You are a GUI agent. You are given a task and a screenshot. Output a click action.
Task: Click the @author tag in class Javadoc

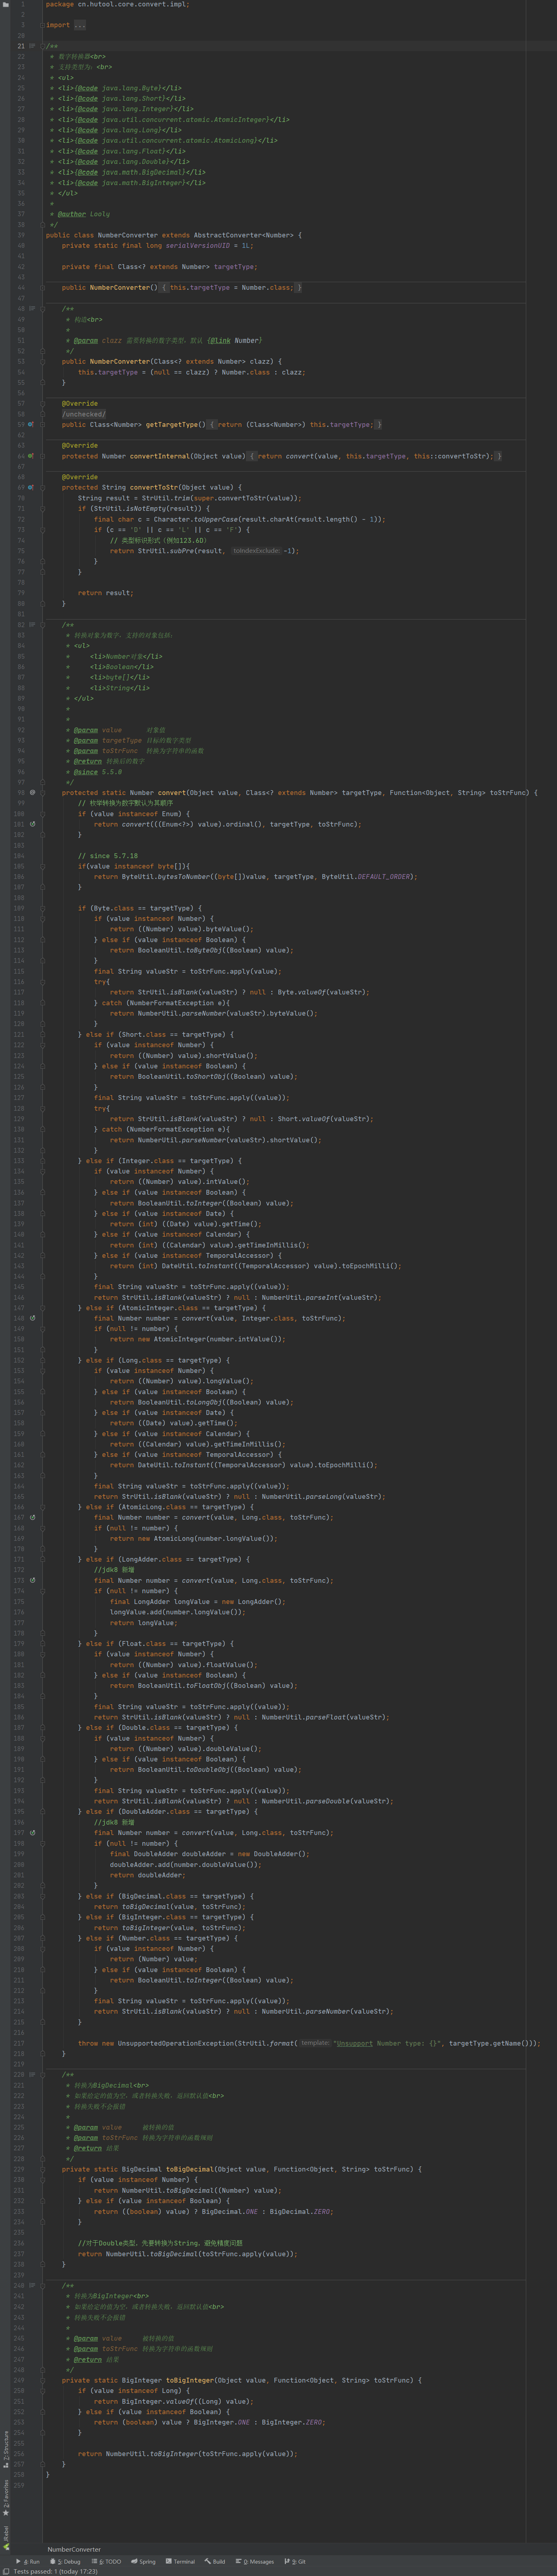pyautogui.click(x=71, y=214)
